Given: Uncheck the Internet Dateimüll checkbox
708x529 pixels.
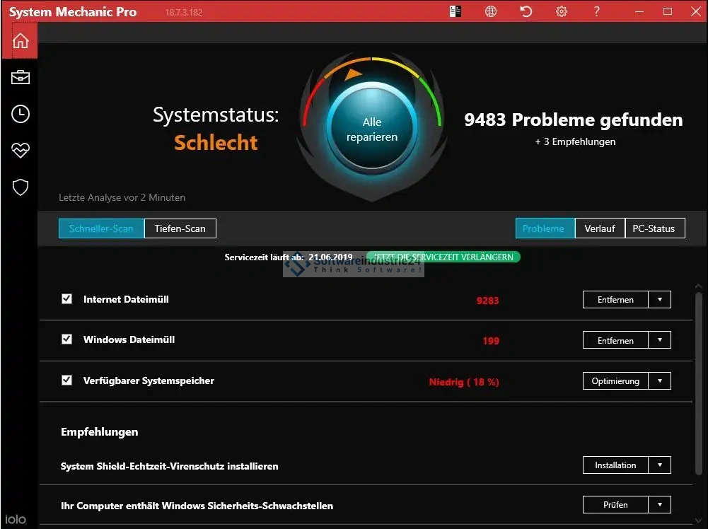Looking at the screenshot, I should (x=67, y=299).
